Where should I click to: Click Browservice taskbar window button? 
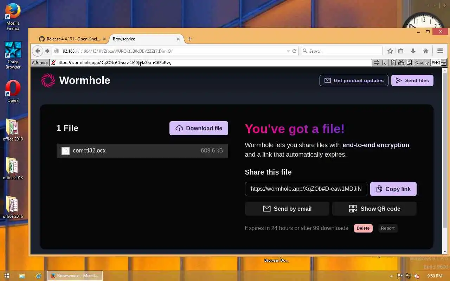[x=75, y=276]
